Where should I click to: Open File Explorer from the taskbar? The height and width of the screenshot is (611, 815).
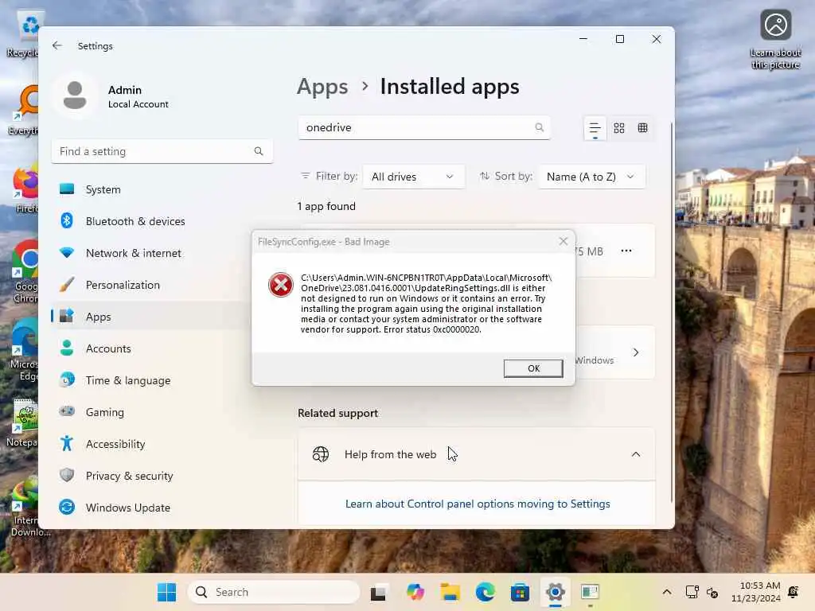450,592
